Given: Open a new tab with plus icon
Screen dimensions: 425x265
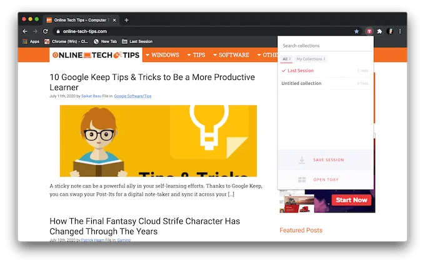Looking at the screenshot, I should pyautogui.click(x=127, y=20).
